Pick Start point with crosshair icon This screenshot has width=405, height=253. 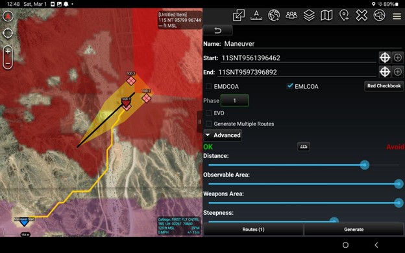pos(385,58)
